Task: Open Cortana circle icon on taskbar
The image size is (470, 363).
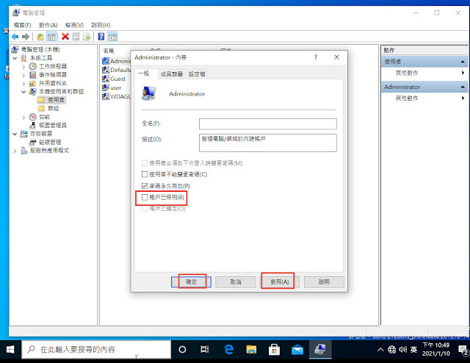Action: [182, 350]
